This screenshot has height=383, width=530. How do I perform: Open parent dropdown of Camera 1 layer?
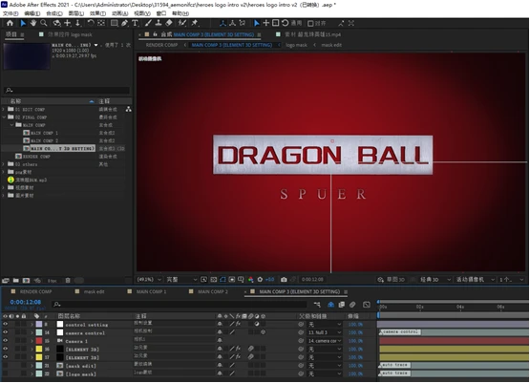[x=325, y=341]
